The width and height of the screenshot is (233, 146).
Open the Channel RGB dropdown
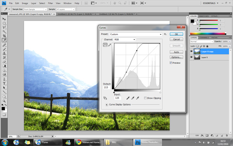point(125,39)
